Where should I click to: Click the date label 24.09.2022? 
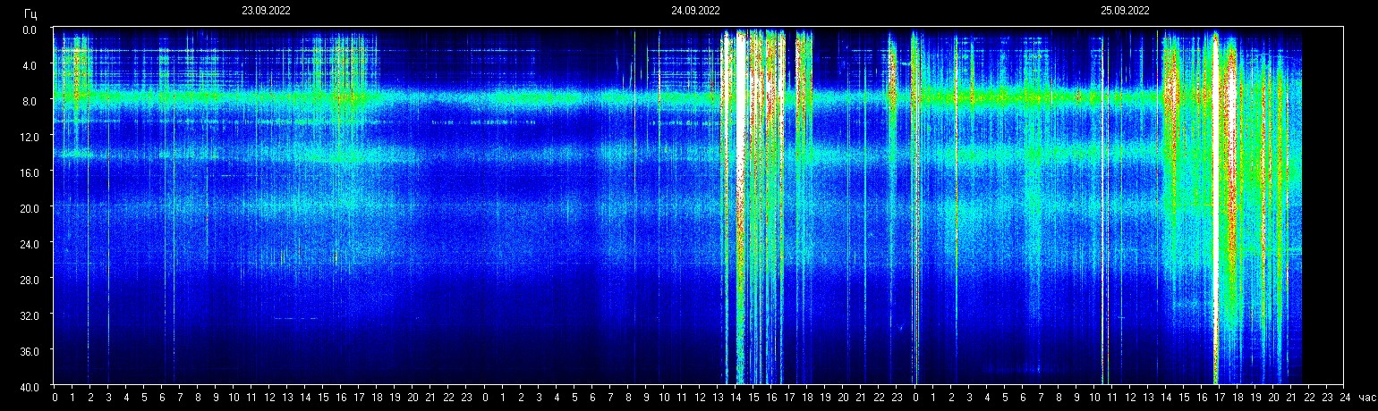click(695, 11)
